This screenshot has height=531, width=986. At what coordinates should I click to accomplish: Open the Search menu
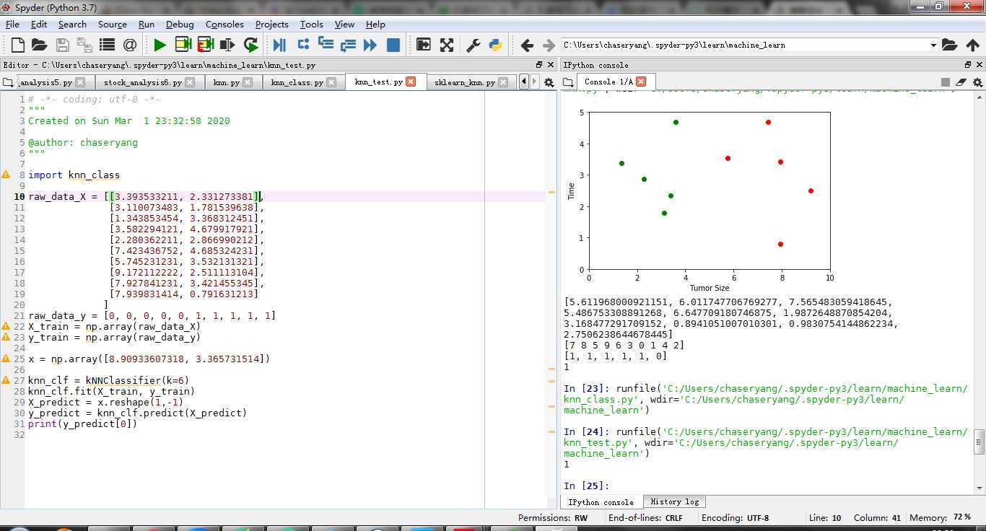pyautogui.click(x=72, y=24)
